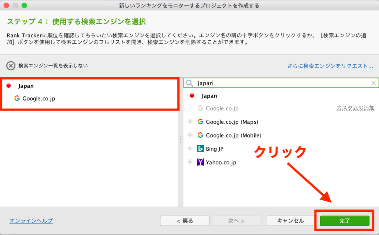Click the カスタムの追加 link
Viewport: 379px width, 235px height.
(356, 108)
